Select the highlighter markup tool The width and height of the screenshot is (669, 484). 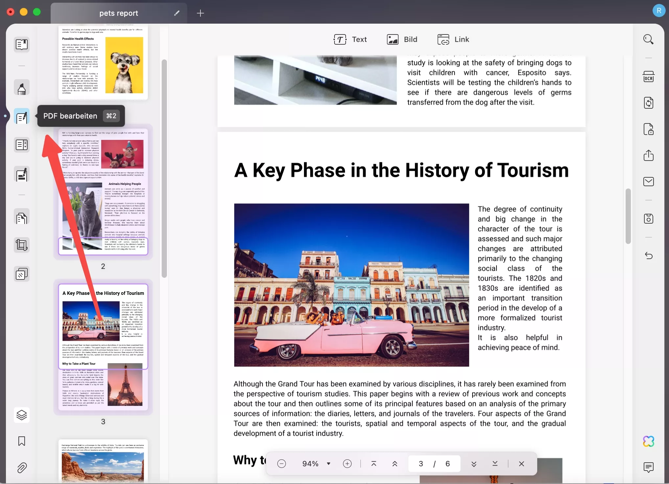[x=21, y=87]
